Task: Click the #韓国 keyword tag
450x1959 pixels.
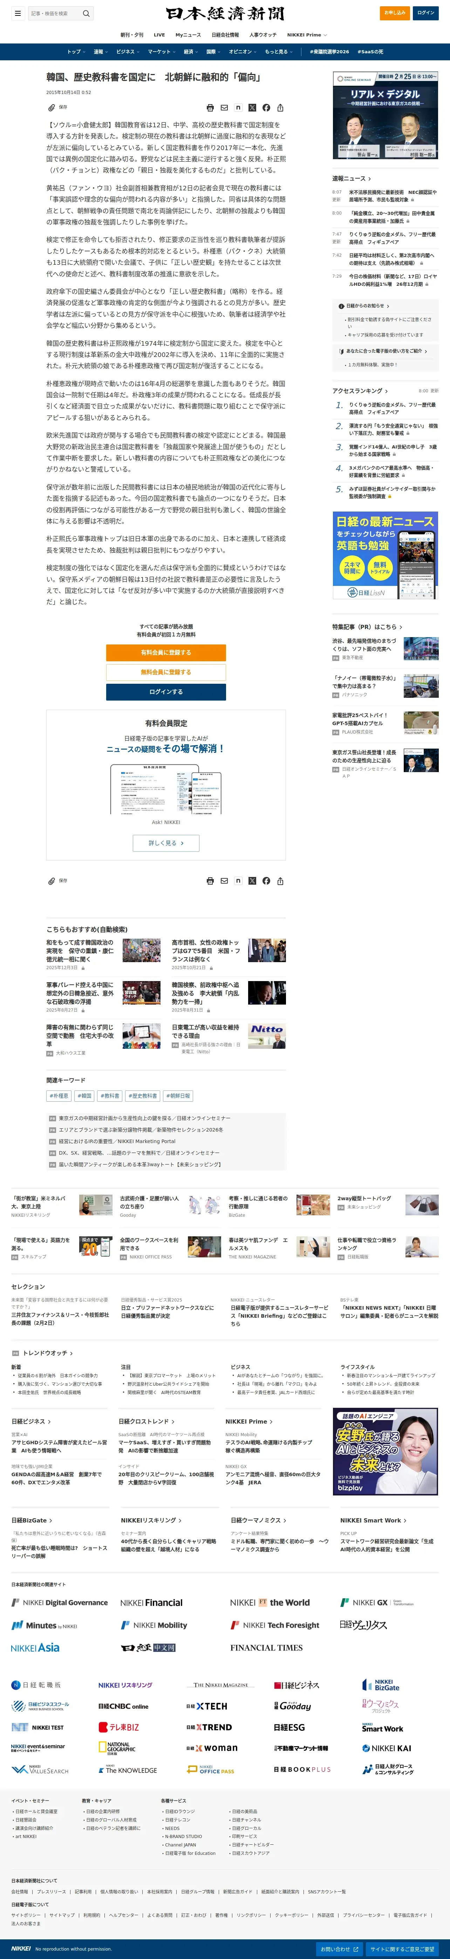Action: point(84,1096)
